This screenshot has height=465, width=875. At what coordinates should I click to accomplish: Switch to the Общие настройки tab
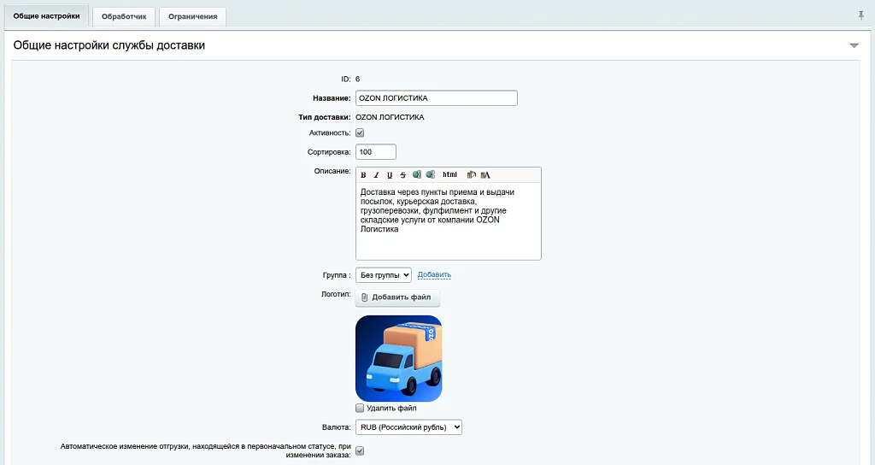tap(46, 16)
